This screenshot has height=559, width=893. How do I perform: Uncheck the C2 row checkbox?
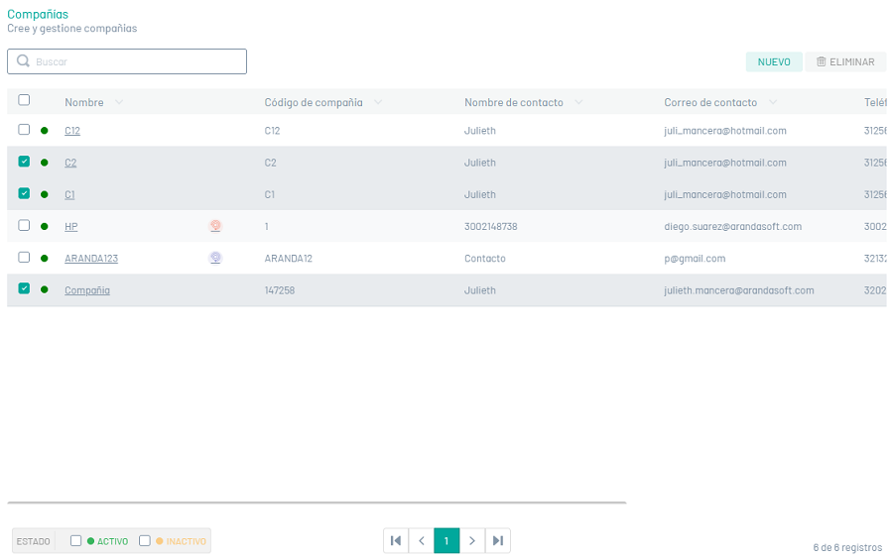click(24, 162)
